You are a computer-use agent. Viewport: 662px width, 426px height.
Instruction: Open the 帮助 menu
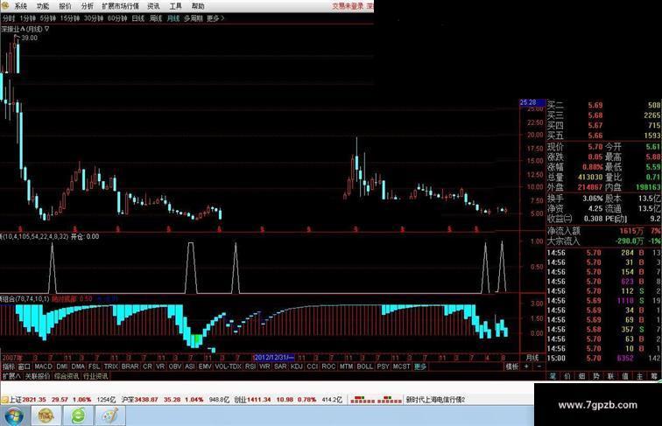coord(198,6)
